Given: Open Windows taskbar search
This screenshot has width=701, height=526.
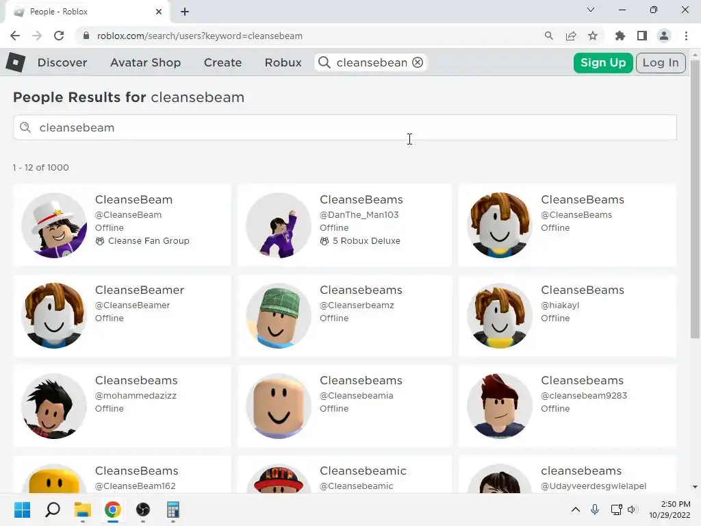Looking at the screenshot, I should pyautogui.click(x=53, y=510).
